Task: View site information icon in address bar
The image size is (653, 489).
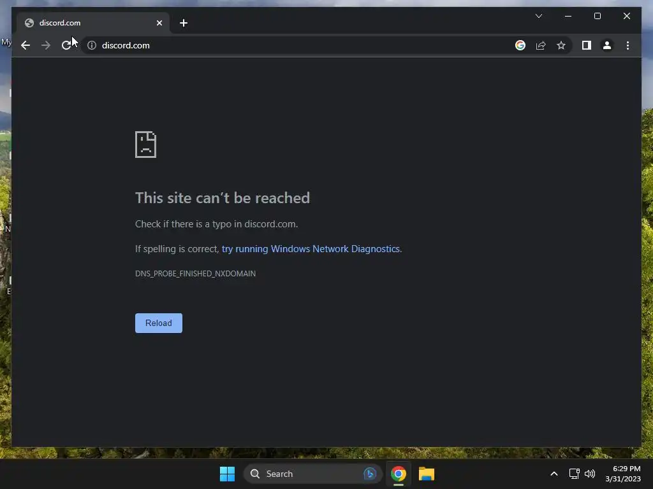Action: tap(92, 45)
